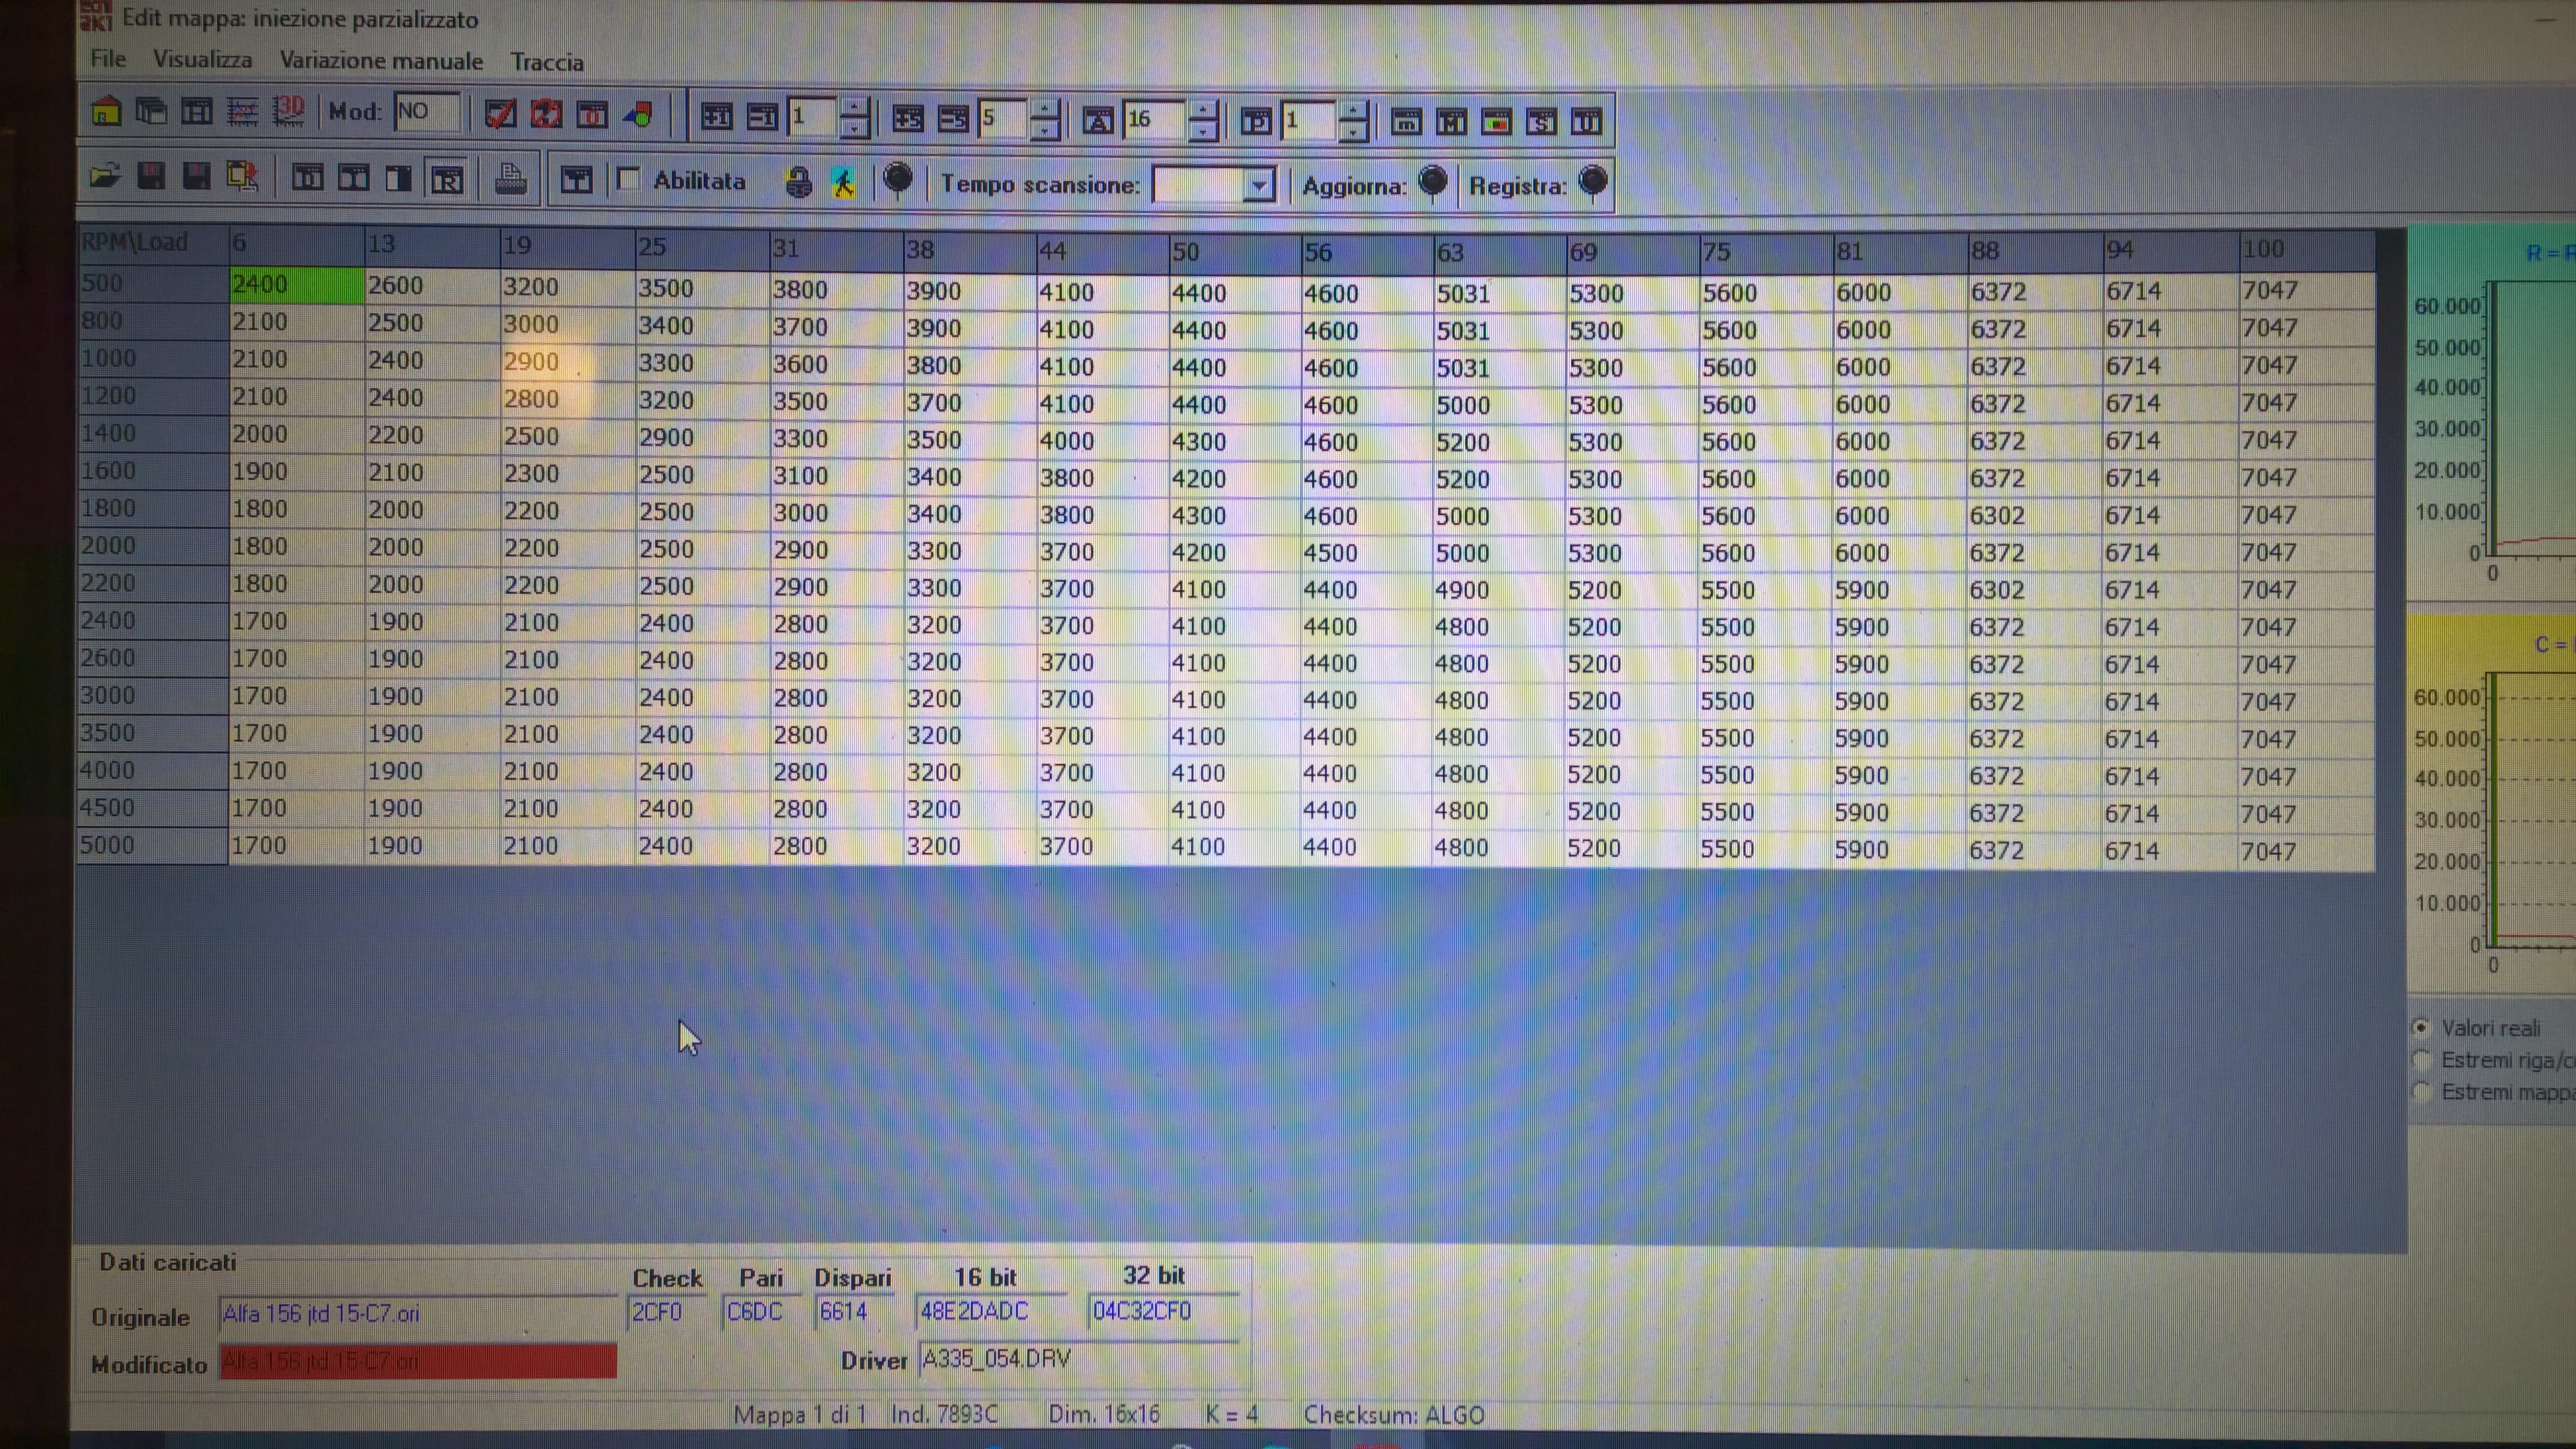Click the +5 percent increase icon
Screen dimensions: 2576x1449
click(x=908, y=120)
